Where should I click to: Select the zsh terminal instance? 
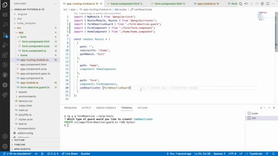click(x=261, y=118)
